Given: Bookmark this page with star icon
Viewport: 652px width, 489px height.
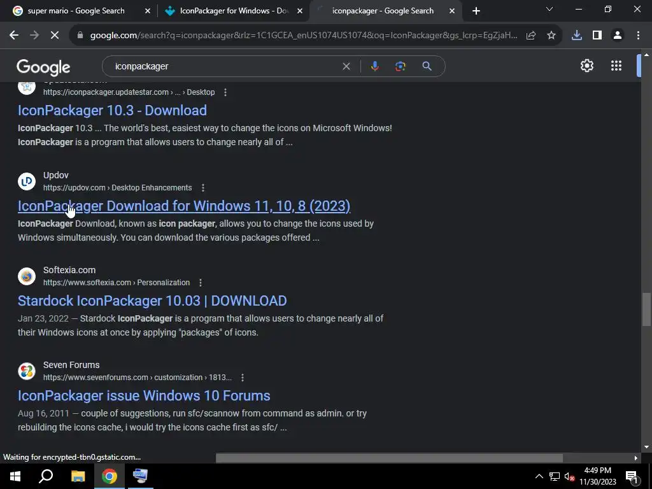Looking at the screenshot, I should coord(551,36).
